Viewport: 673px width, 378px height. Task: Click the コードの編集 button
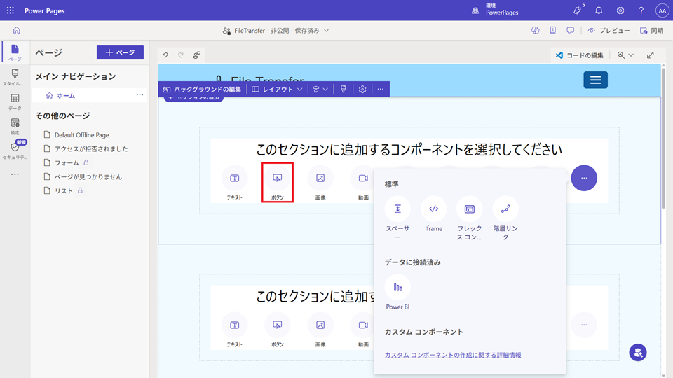[x=579, y=55]
